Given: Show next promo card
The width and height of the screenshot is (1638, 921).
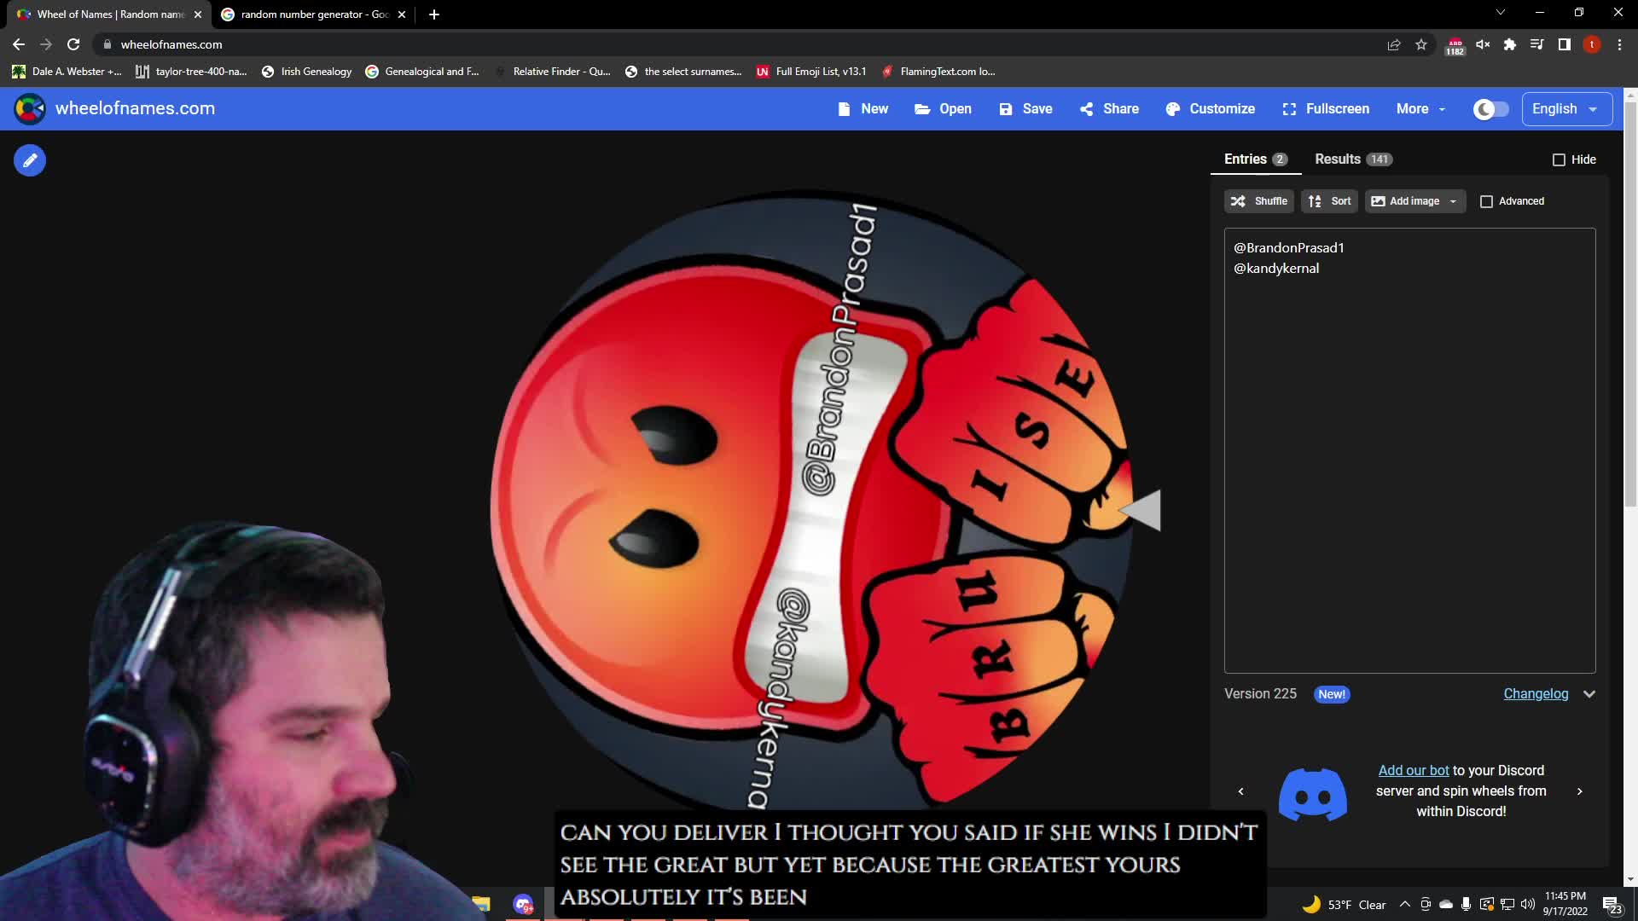Looking at the screenshot, I should click(1580, 792).
